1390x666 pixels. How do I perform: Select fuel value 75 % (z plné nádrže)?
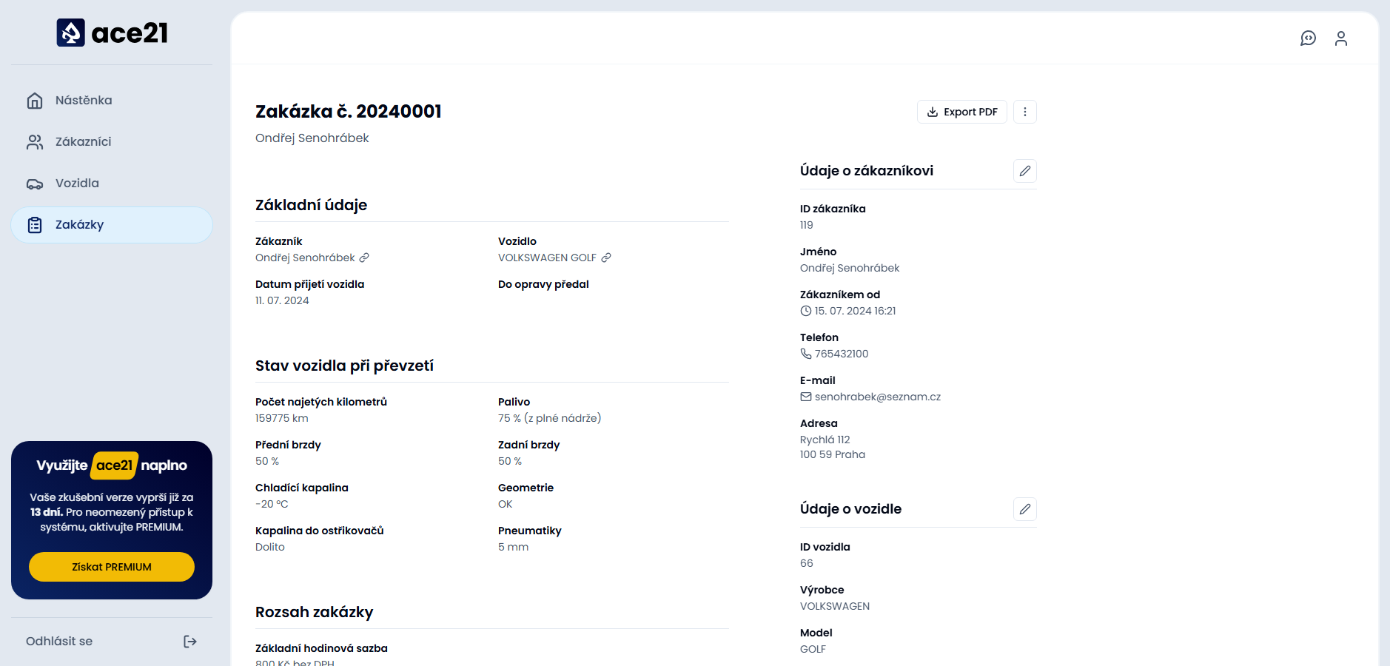[x=549, y=418]
